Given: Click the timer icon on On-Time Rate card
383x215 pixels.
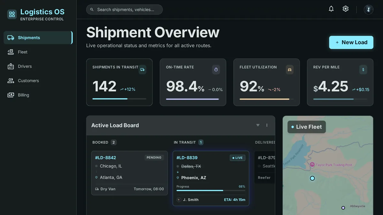Looking at the screenshot, I should coord(216,69).
